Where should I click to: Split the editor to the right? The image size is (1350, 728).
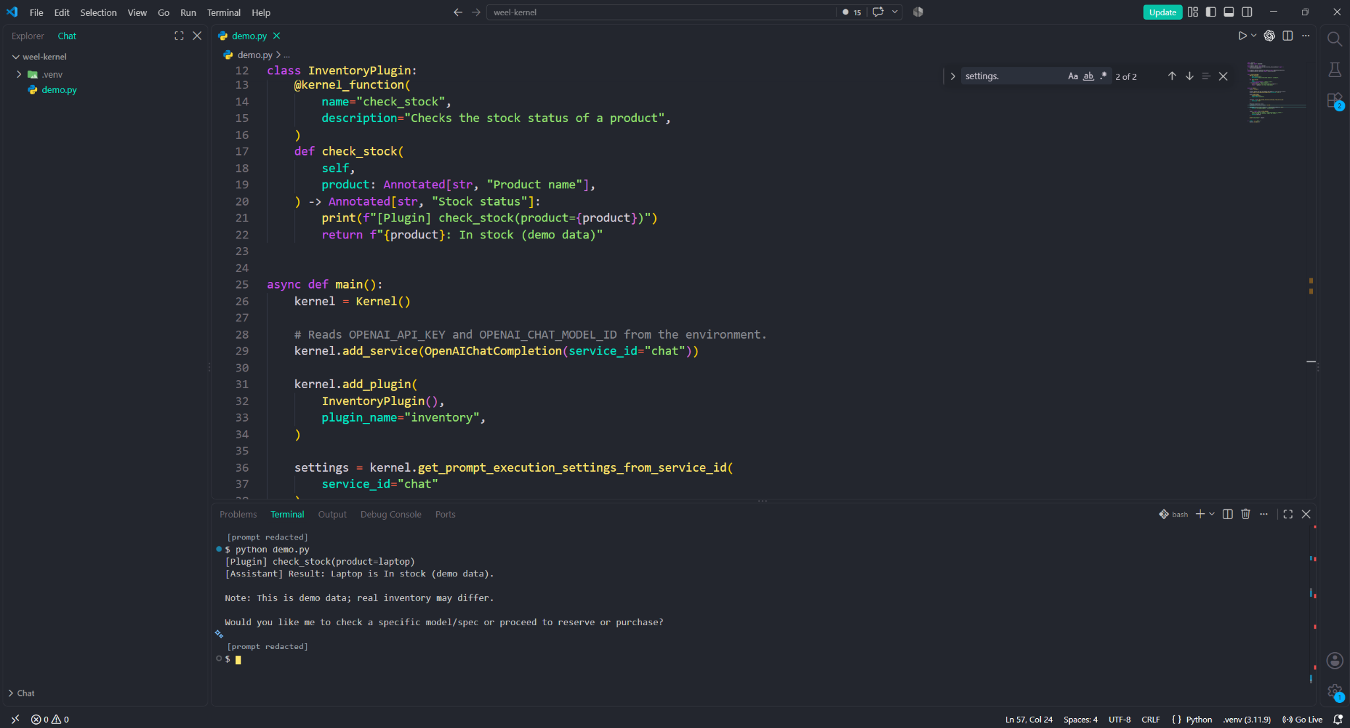pyautogui.click(x=1287, y=36)
